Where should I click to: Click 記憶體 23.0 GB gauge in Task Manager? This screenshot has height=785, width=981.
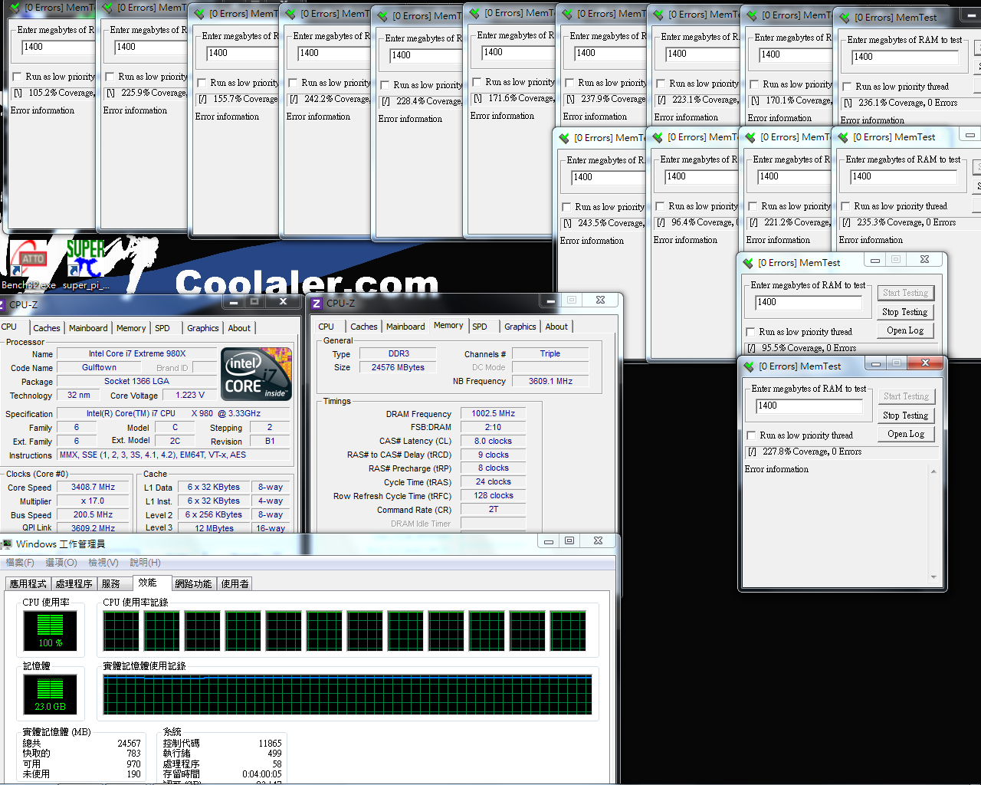pos(50,695)
